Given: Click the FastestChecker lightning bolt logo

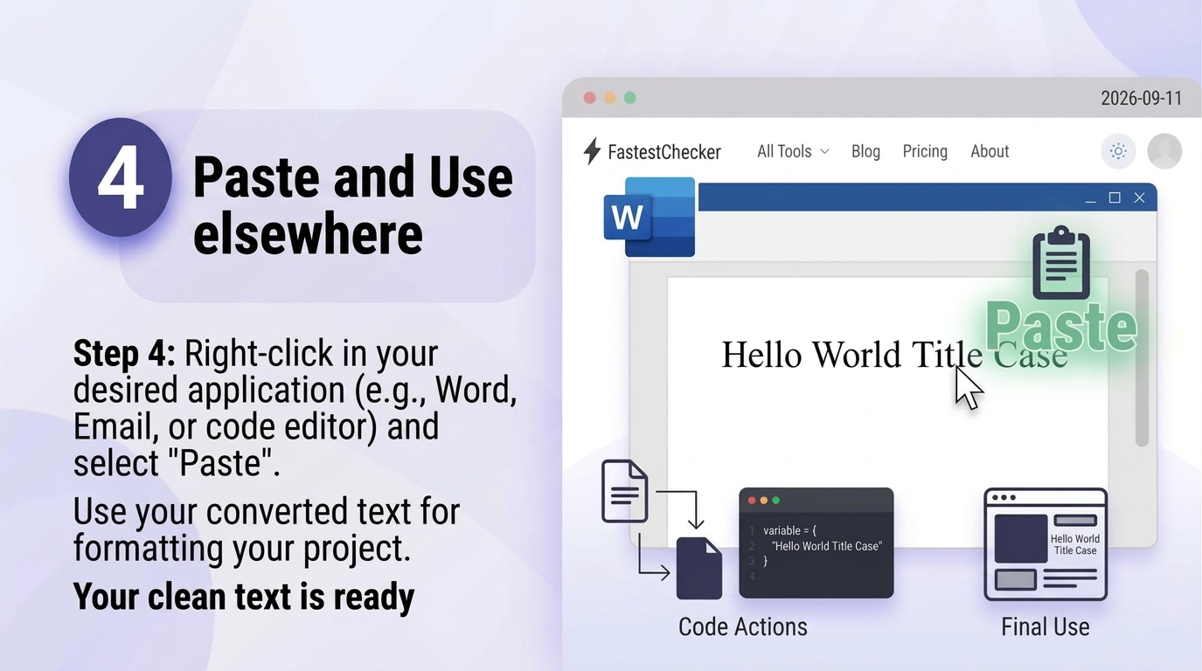Looking at the screenshot, I should [592, 151].
